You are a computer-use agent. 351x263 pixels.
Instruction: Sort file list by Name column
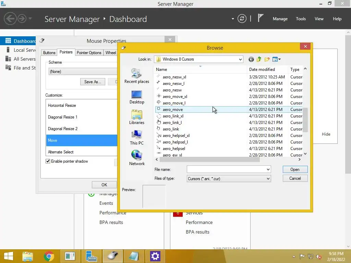(x=201, y=70)
